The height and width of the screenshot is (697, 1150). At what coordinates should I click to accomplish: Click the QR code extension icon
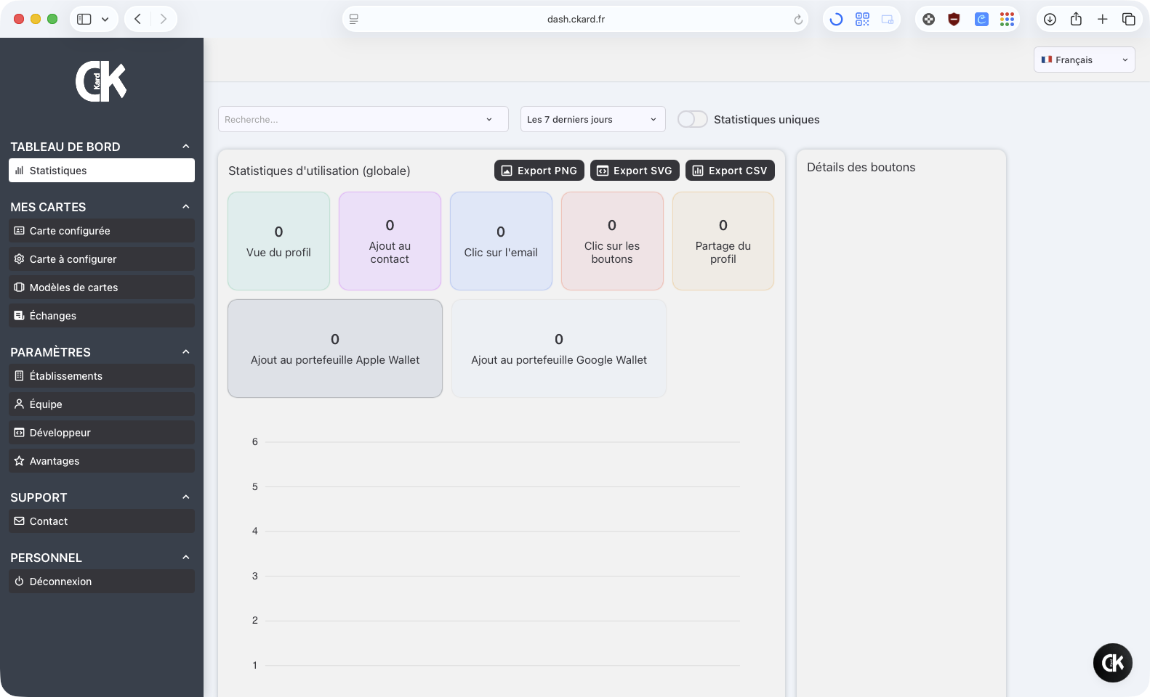(x=862, y=20)
